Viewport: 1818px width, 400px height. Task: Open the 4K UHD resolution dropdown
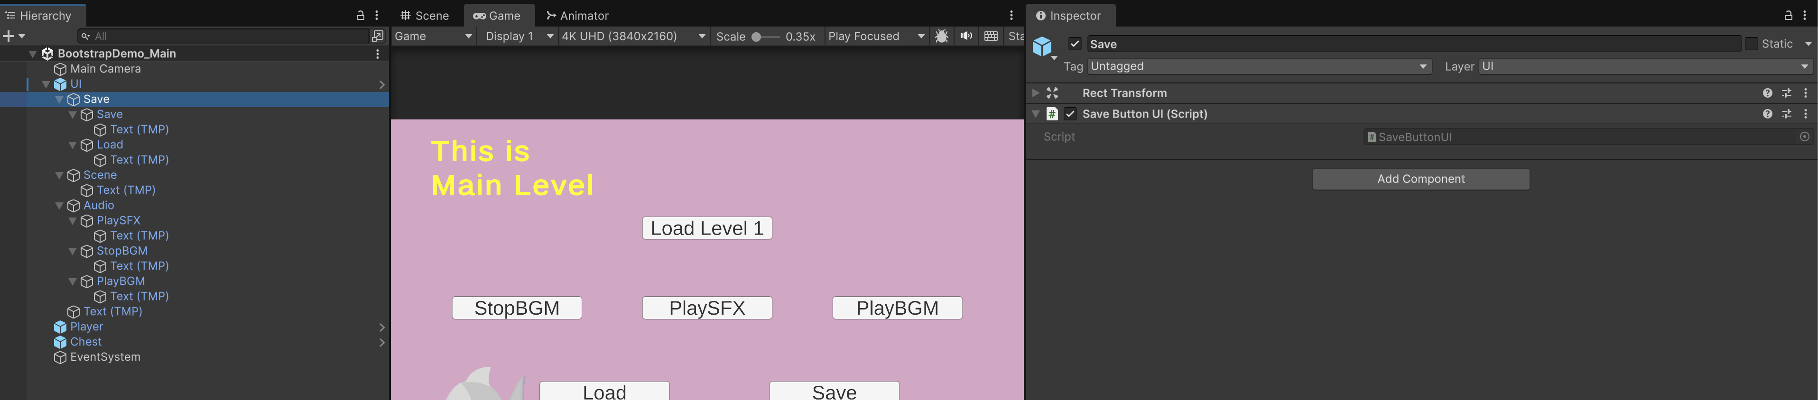pos(632,36)
